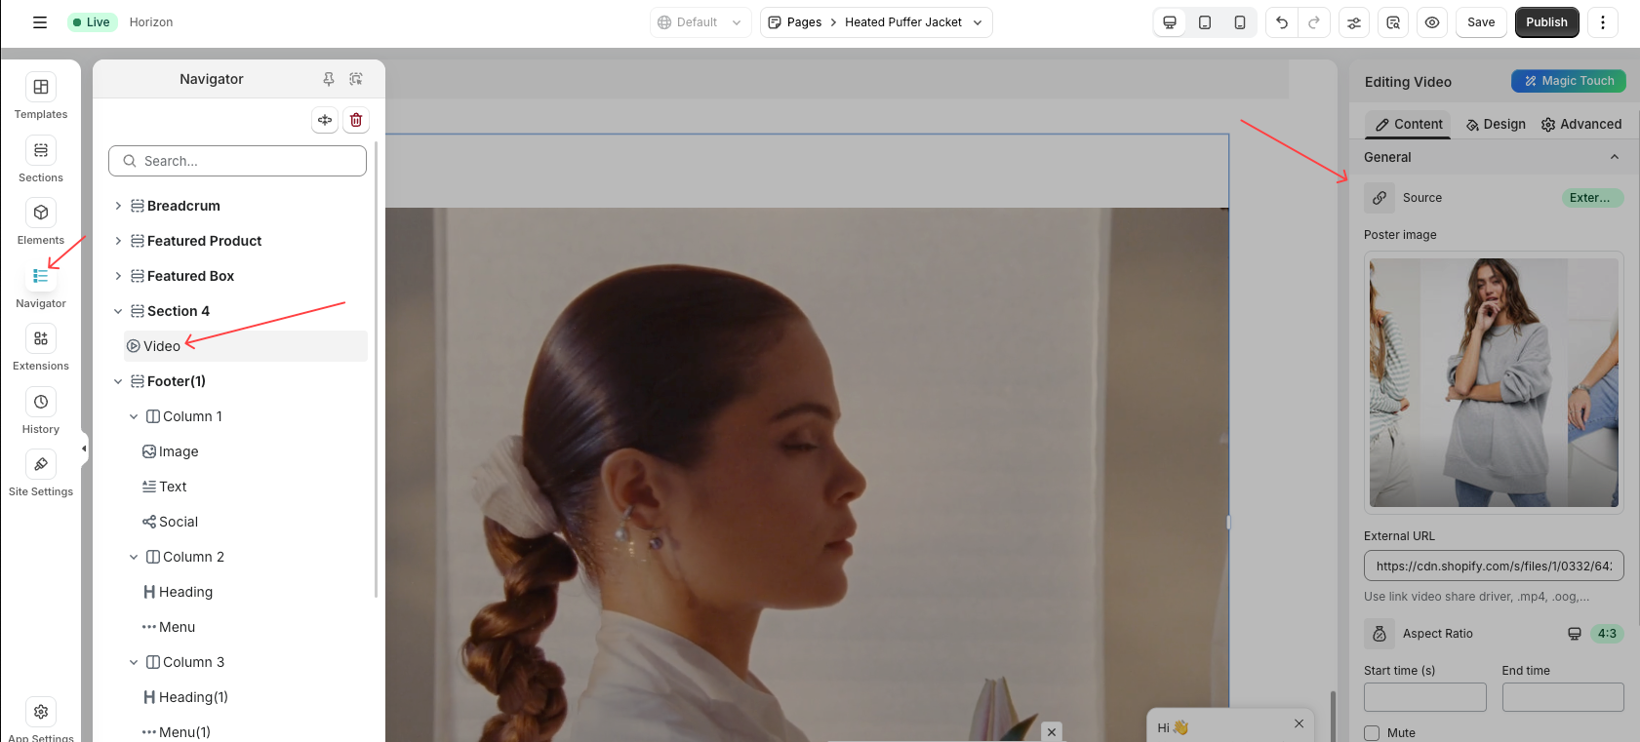Pin the Navigator panel
Viewport: 1640px width, 742px height.
(x=329, y=79)
